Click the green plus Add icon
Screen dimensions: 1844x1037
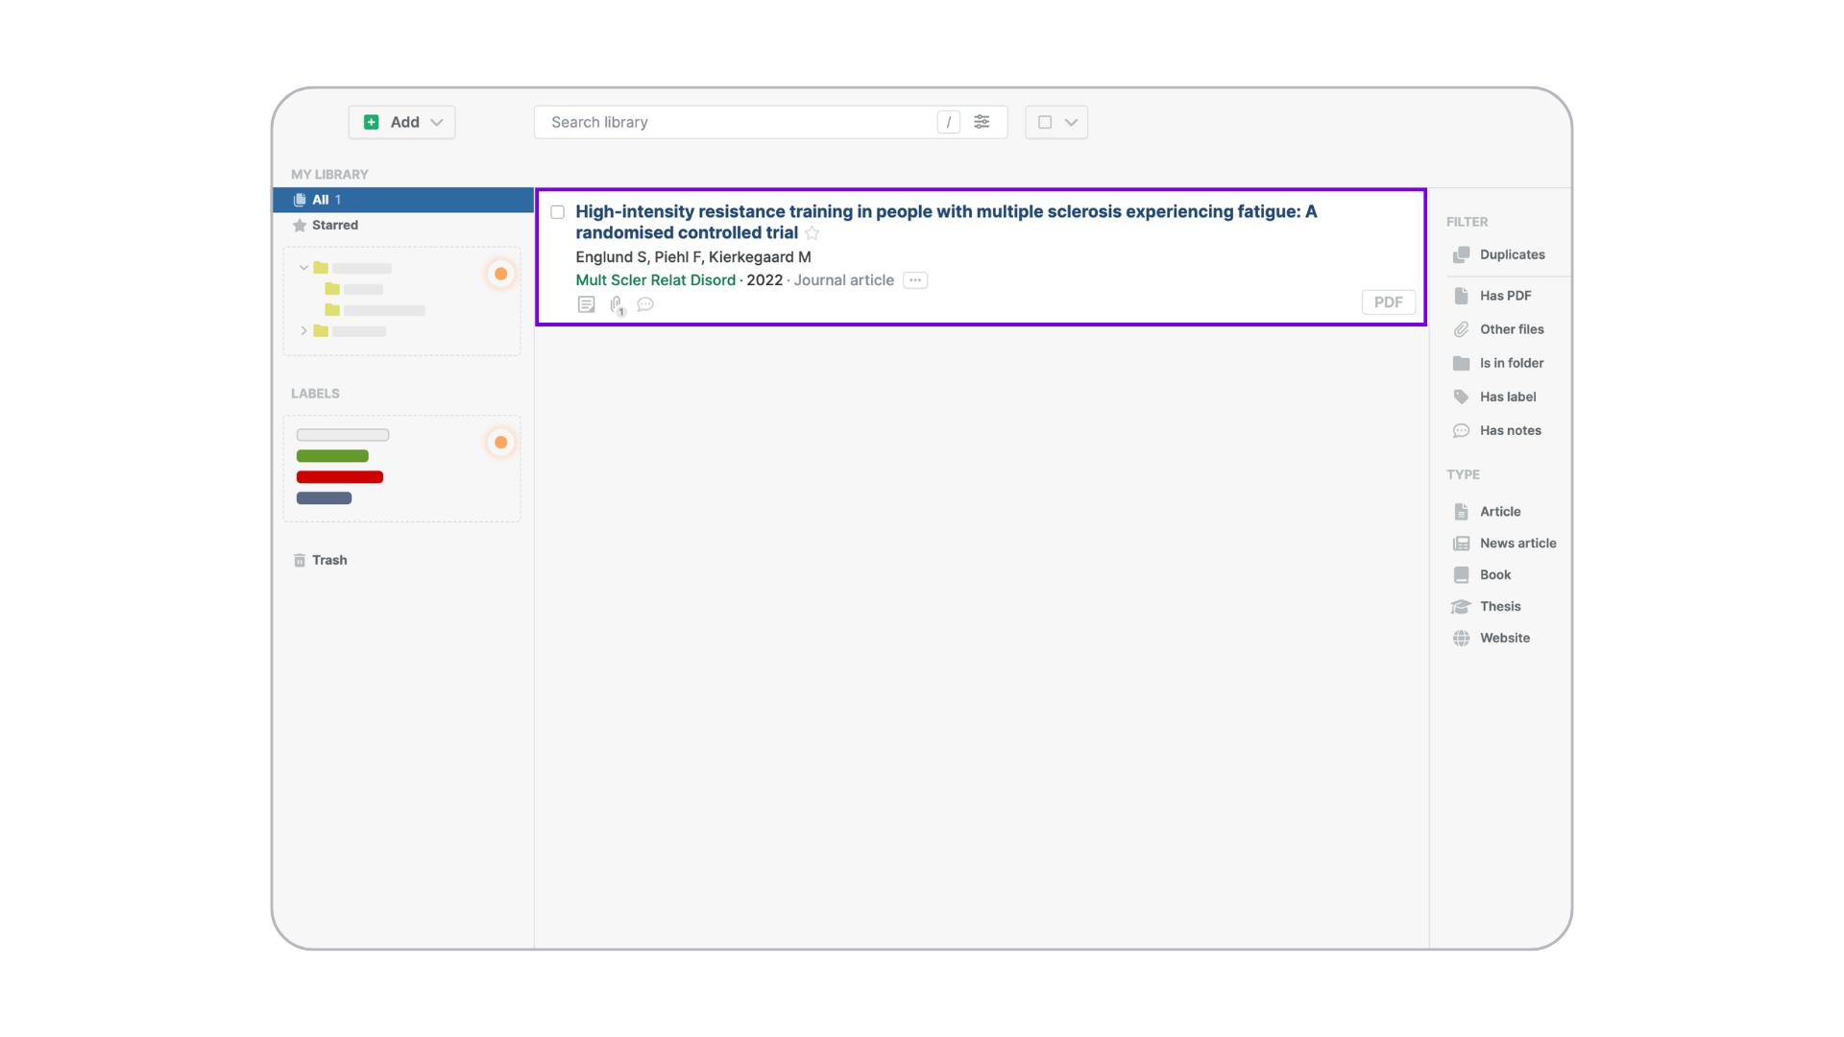[372, 122]
